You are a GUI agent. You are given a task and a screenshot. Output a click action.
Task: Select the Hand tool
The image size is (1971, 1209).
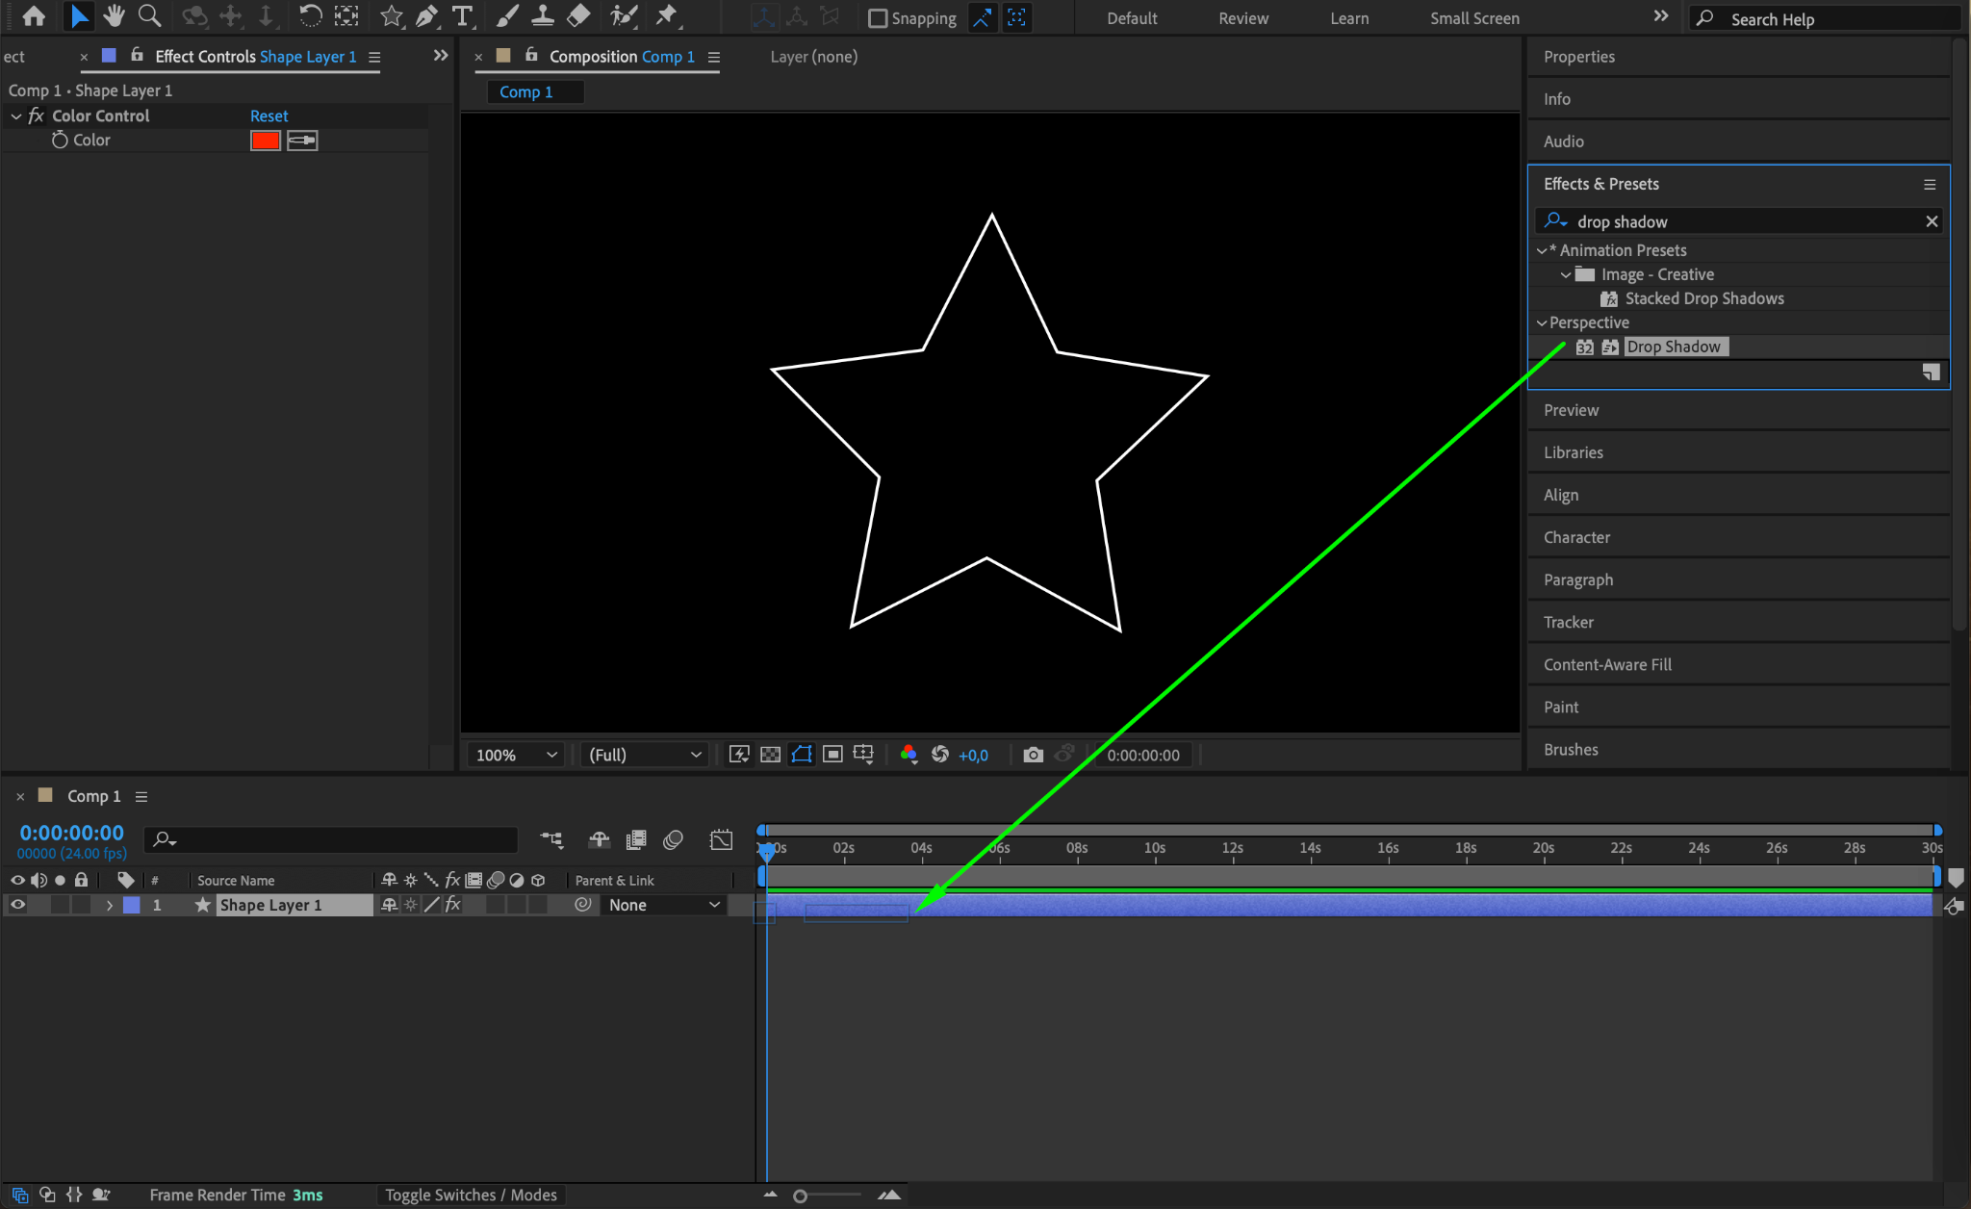click(115, 16)
